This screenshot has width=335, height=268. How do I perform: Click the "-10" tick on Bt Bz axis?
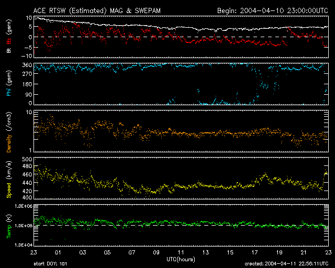pos(27,56)
